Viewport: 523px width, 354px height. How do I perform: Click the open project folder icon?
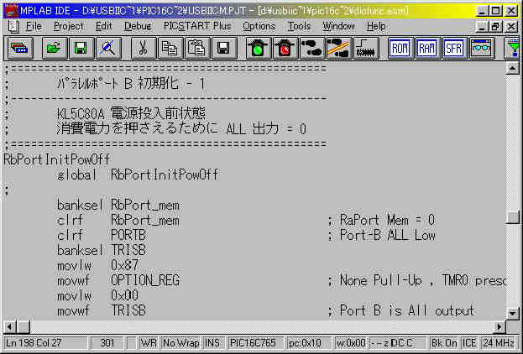coord(52,49)
